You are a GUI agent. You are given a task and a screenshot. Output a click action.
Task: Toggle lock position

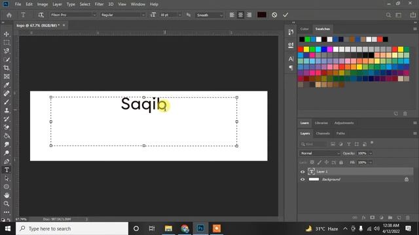(327, 163)
